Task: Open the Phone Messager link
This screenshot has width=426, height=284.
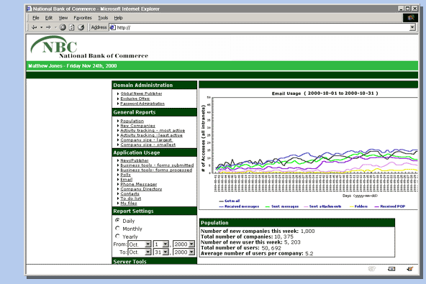Action: click(x=139, y=184)
